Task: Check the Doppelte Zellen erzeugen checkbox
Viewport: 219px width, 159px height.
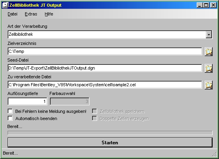Action: pos(94,118)
